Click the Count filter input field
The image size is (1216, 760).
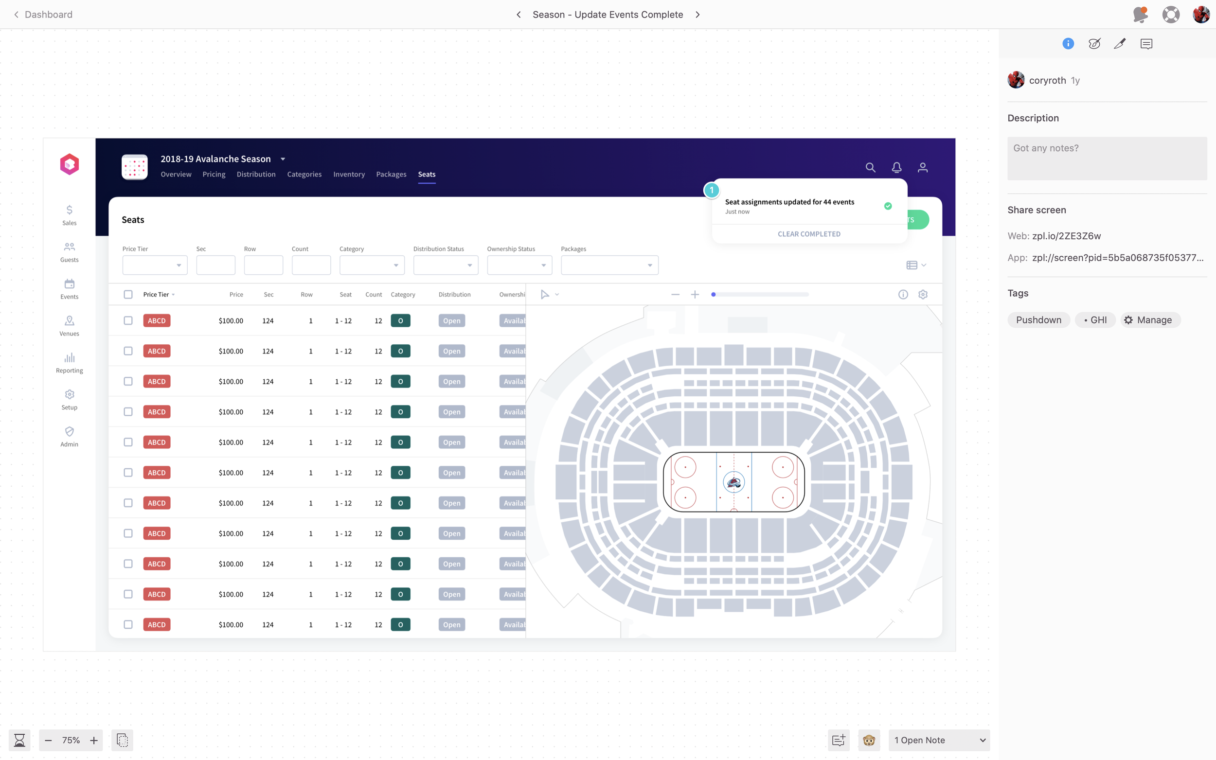click(x=311, y=265)
